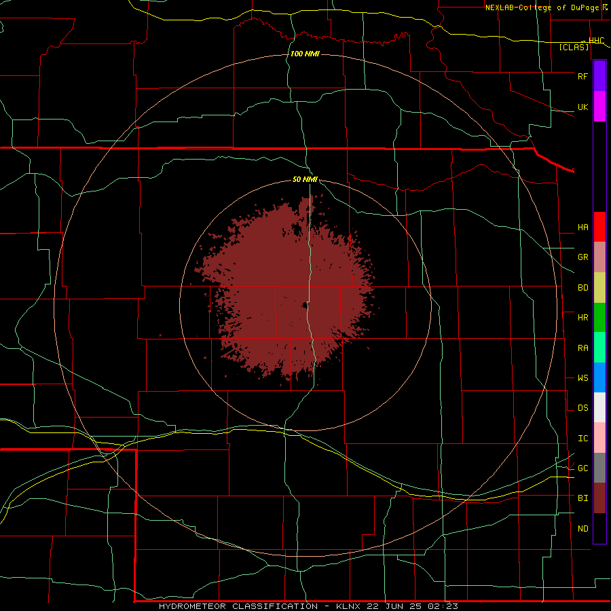Click the 'DS' legend label
The image size is (611, 611).
(582, 408)
